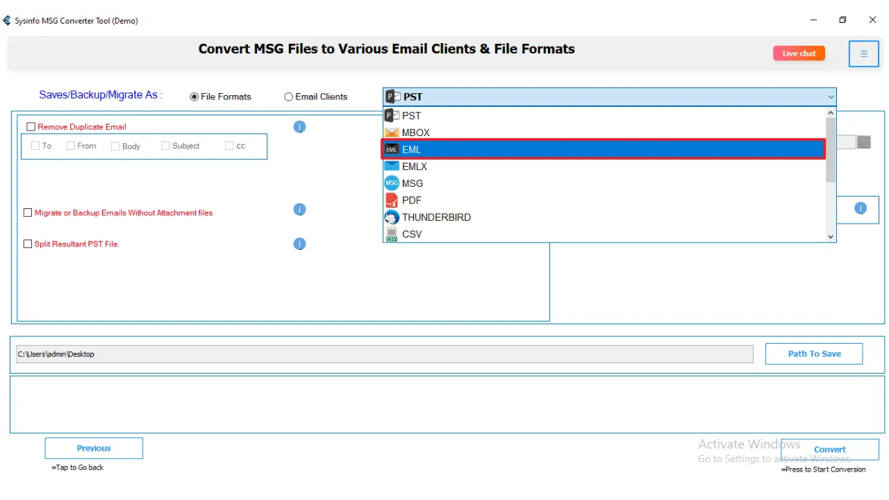Open info icon for Remove Duplicate Email
The image size is (889, 500).
299,127
